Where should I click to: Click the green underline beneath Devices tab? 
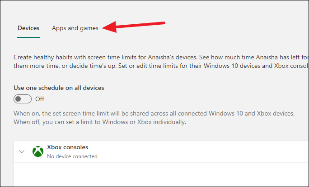click(x=28, y=37)
